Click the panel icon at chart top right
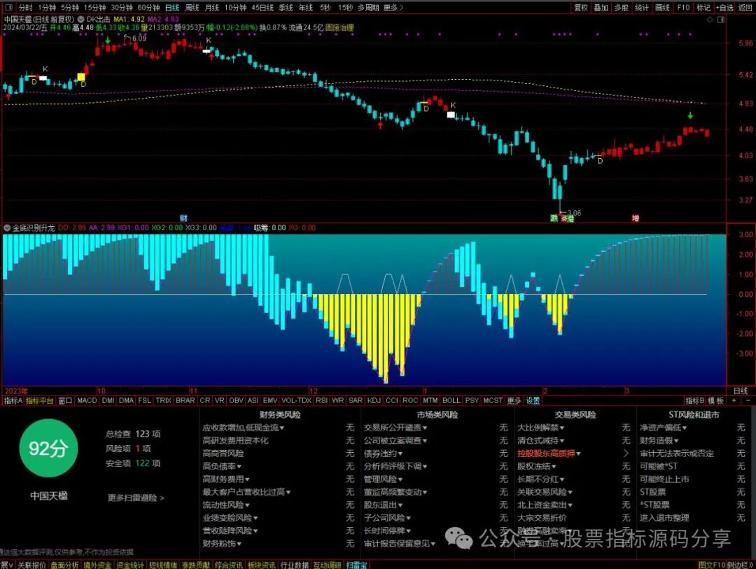The height and width of the screenshot is (569, 756). [x=721, y=20]
